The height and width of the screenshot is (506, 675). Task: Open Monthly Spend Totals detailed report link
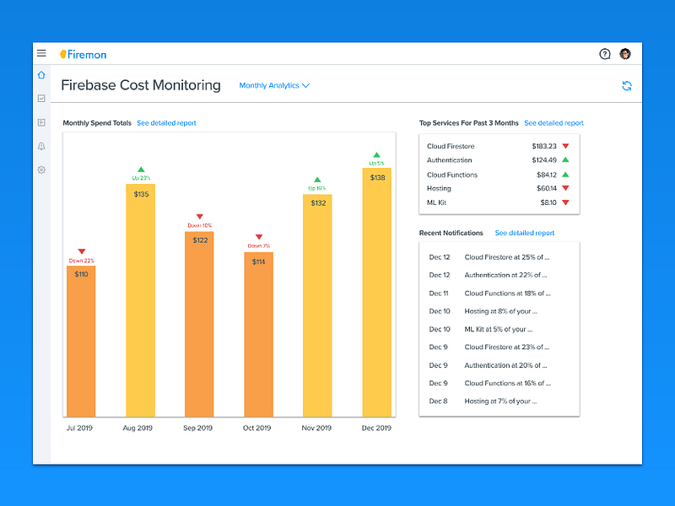(x=166, y=123)
